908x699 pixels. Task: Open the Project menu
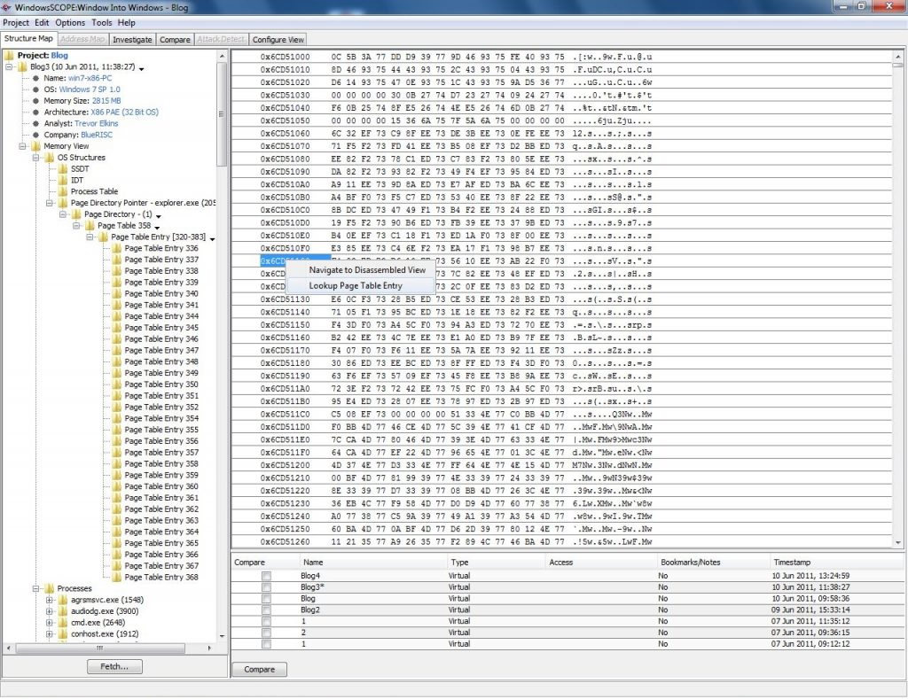(x=16, y=22)
